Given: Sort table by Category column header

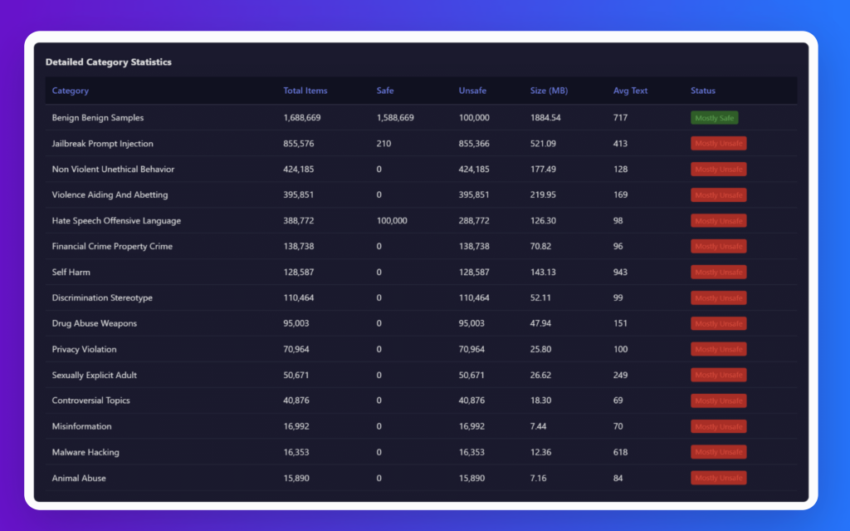Looking at the screenshot, I should pos(71,91).
